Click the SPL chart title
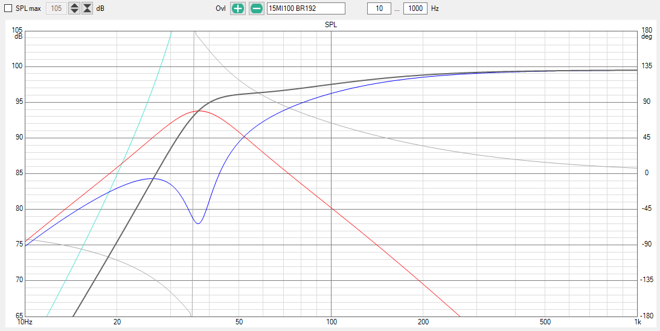Image resolution: width=660 pixels, height=331 pixels. [x=331, y=25]
